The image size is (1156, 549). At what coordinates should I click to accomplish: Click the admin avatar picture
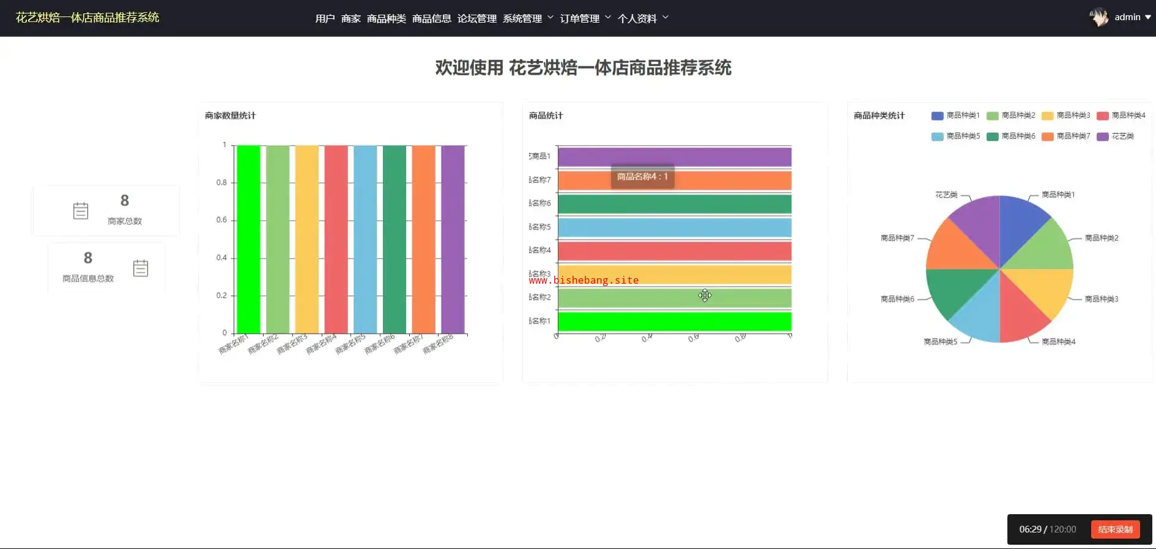tap(1099, 17)
